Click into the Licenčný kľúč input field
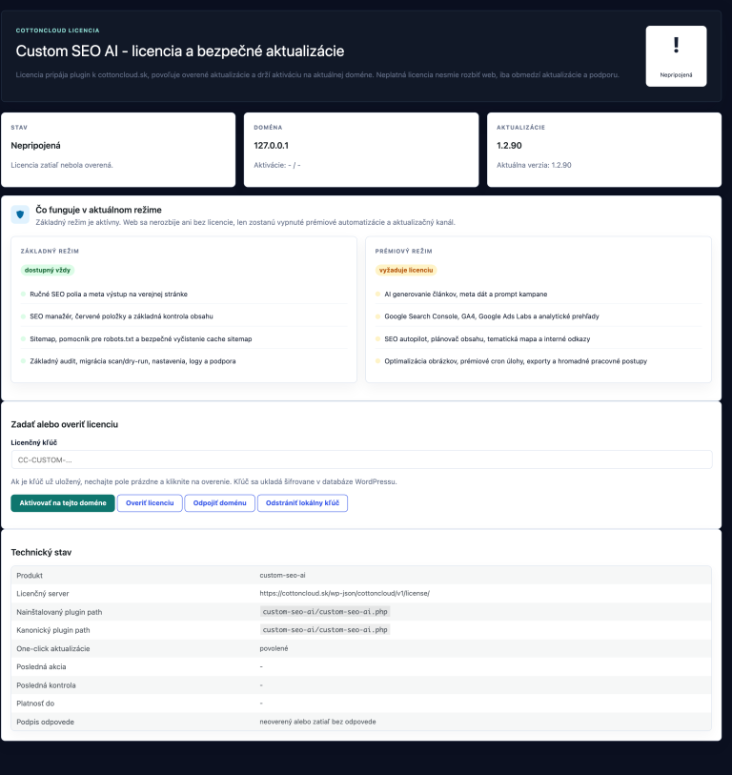This screenshot has width=732, height=775. [x=361, y=459]
